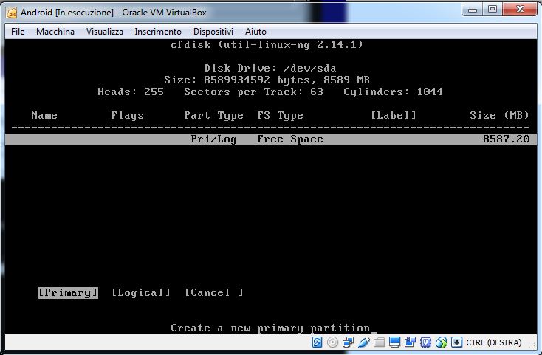The image size is (542, 355).
Task: Click the hard disk activity status icon
Action: [x=318, y=342]
